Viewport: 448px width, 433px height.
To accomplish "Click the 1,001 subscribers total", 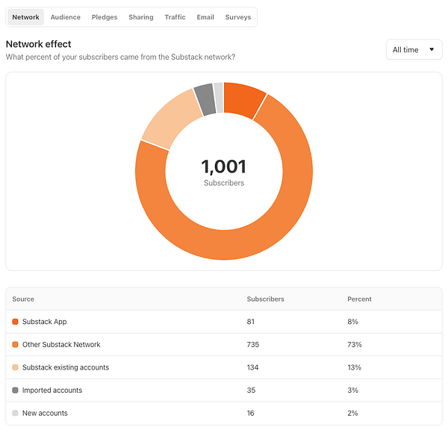I will pyautogui.click(x=224, y=166).
